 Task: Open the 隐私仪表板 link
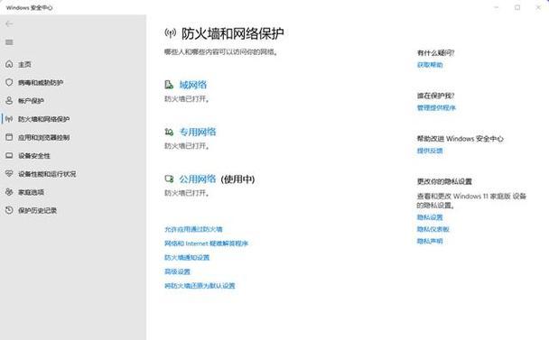[433, 229]
